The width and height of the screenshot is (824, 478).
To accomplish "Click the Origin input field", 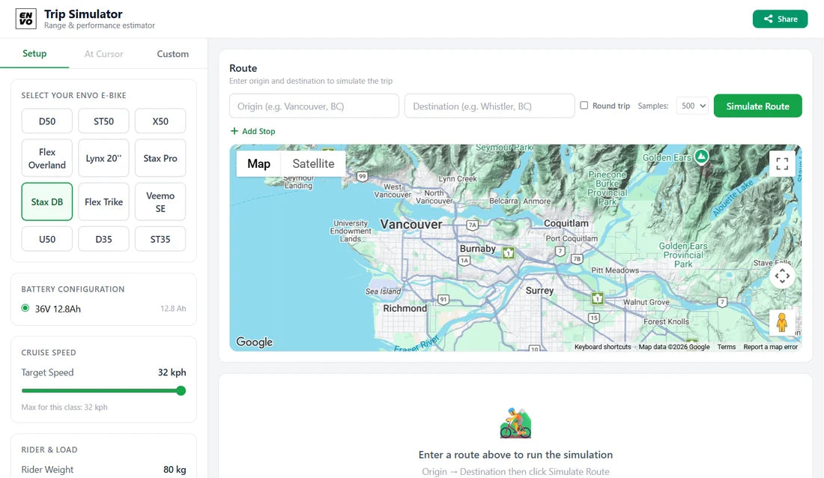I will point(315,106).
